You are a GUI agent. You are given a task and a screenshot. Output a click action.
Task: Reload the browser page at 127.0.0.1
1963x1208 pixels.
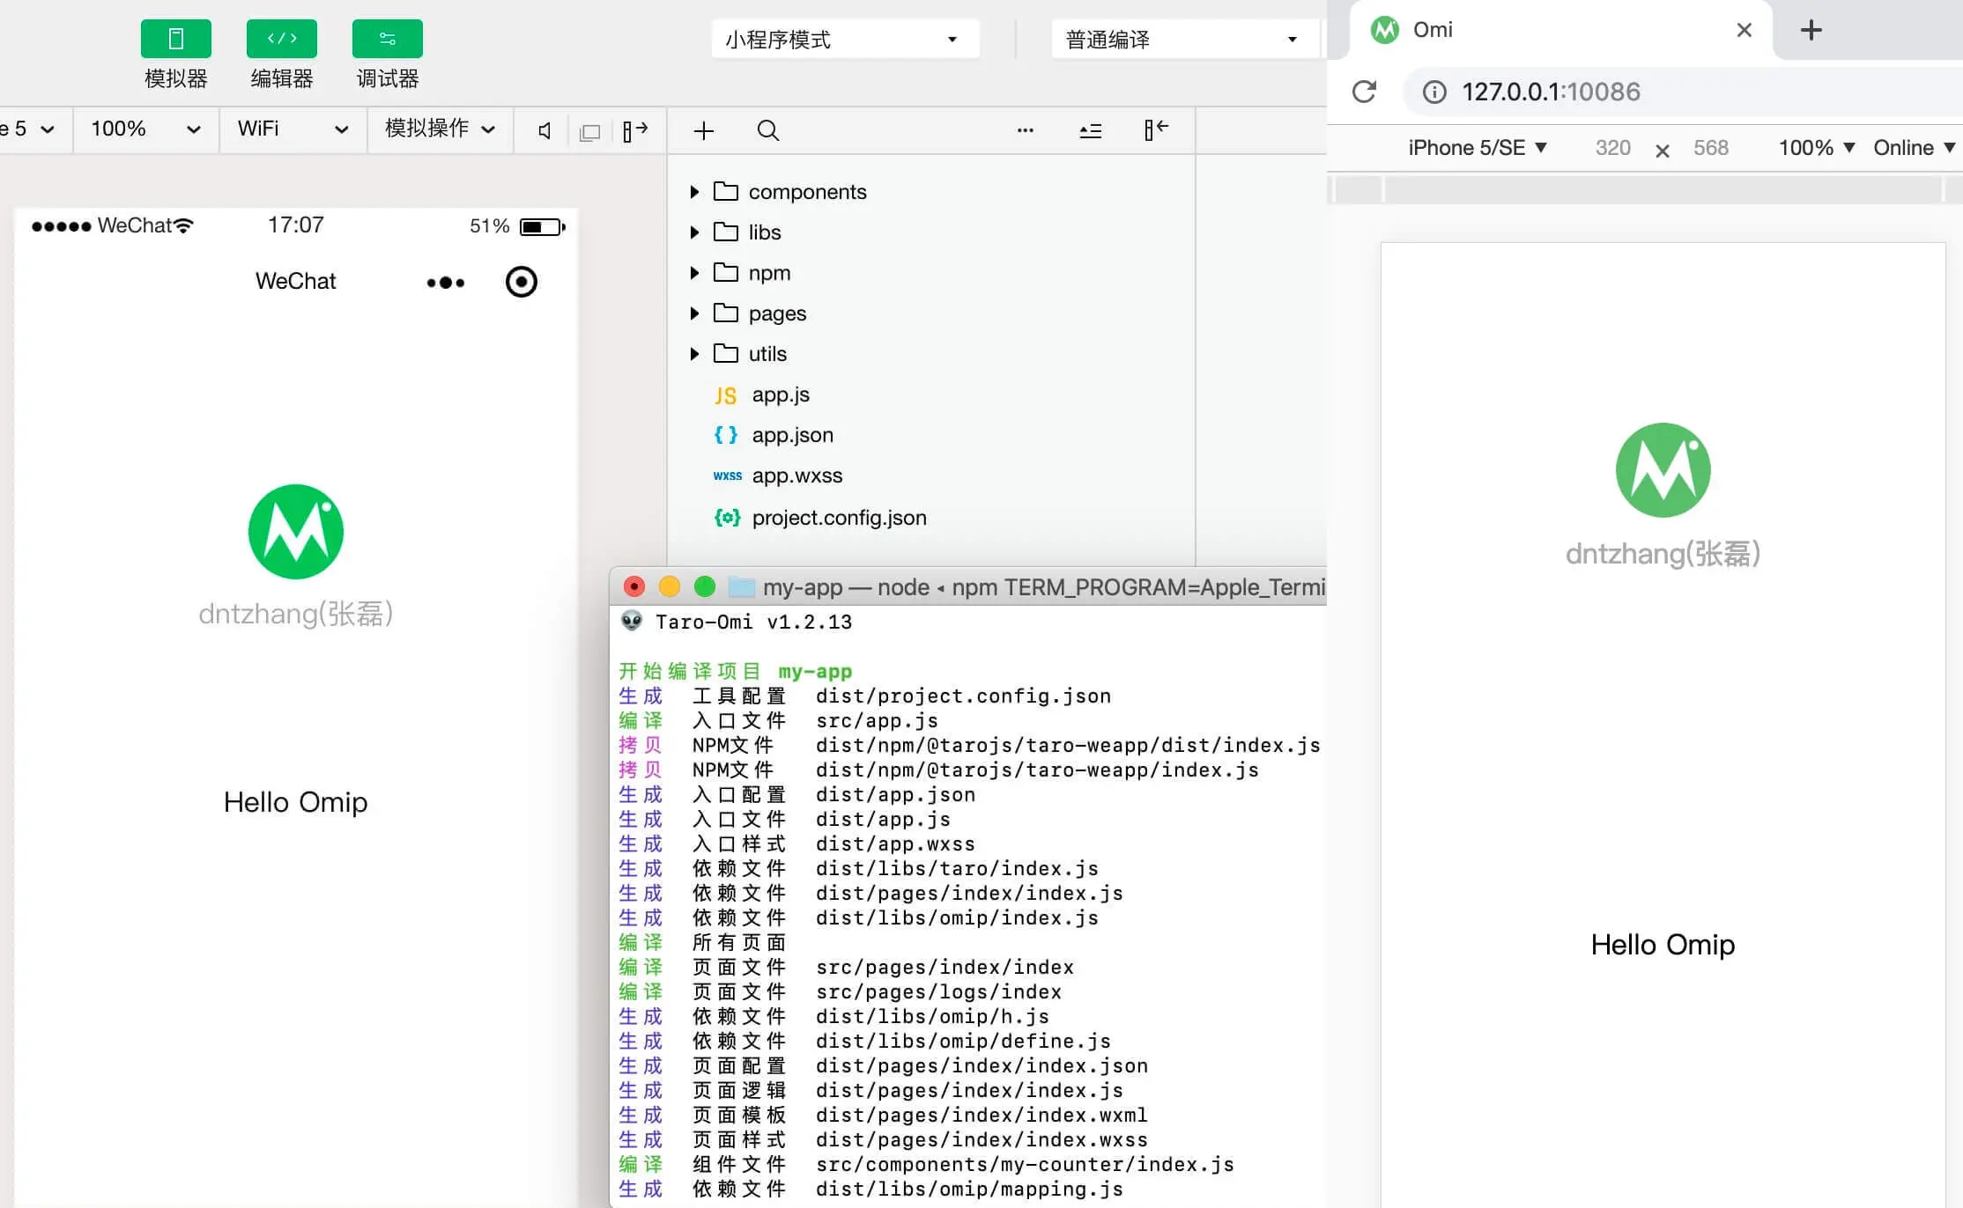(1364, 92)
